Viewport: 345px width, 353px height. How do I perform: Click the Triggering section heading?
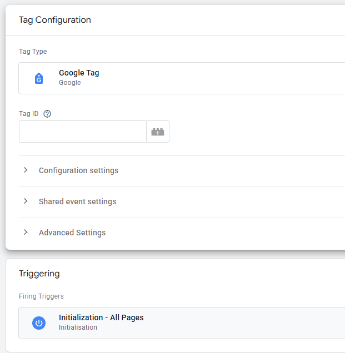pos(39,273)
